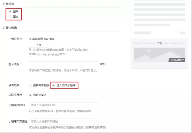Select the 图片 ad format radio
The height and width of the screenshot is (133, 192).
[x=10, y=12]
